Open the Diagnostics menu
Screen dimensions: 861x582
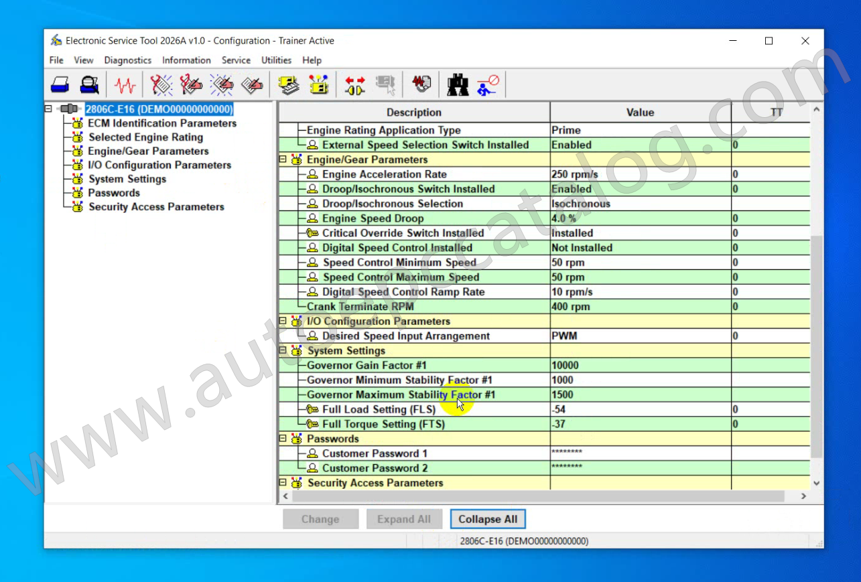pos(128,60)
